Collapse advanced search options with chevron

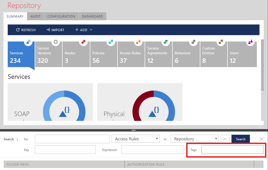[225, 139]
